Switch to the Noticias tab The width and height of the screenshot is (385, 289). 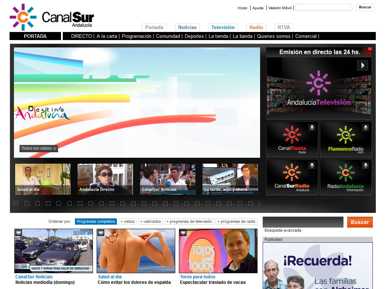tap(187, 27)
